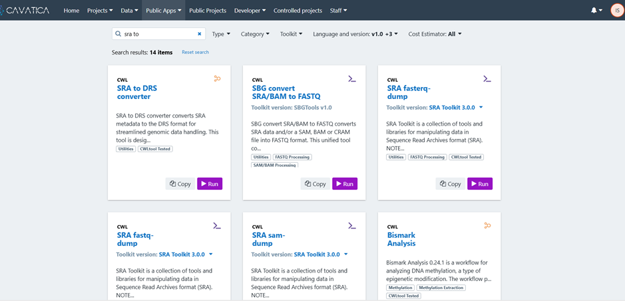
Task: Expand toolkit version on SRA fasterq-dump card
Action: [x=481, y=108]
